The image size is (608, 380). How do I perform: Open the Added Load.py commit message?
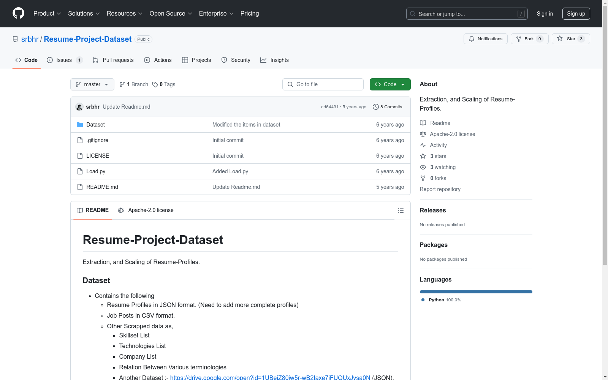[x=230, y=171]
